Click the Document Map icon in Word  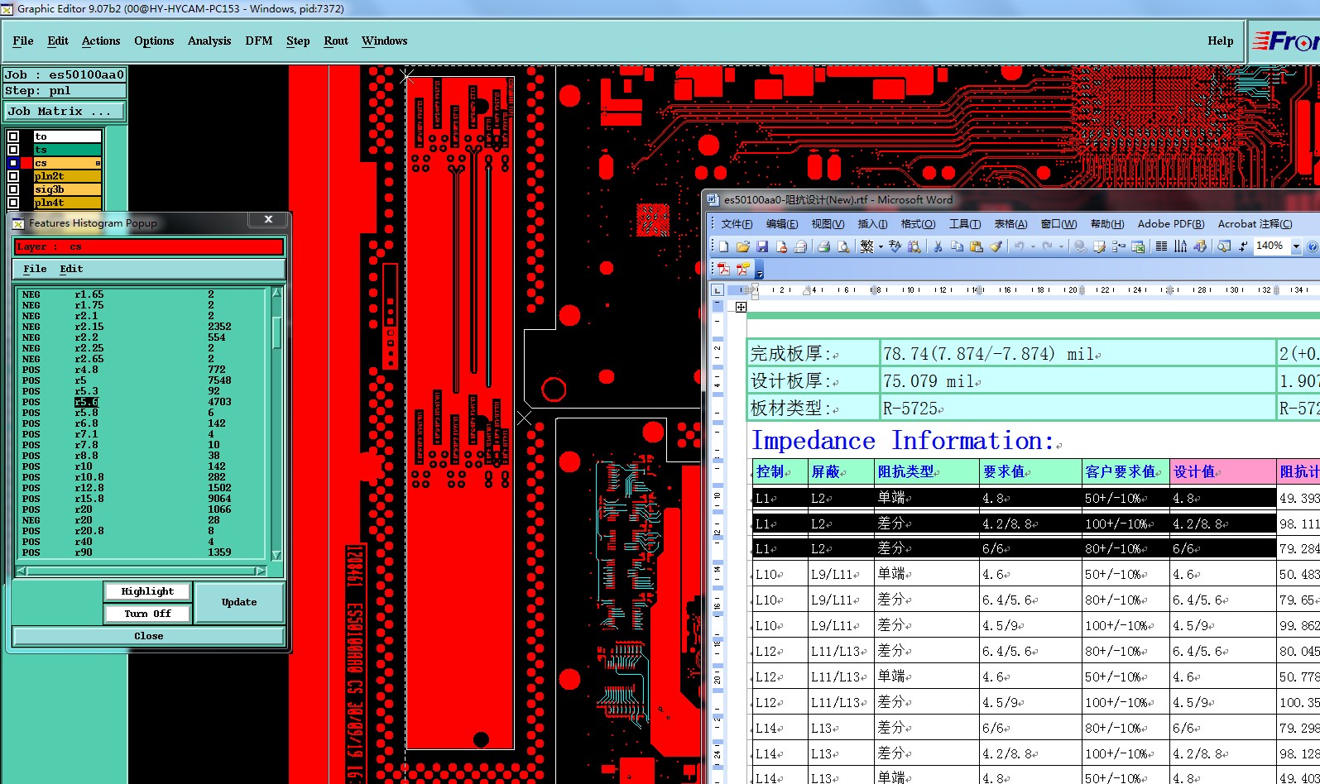pyautogui.click(x=1223, y=246)
